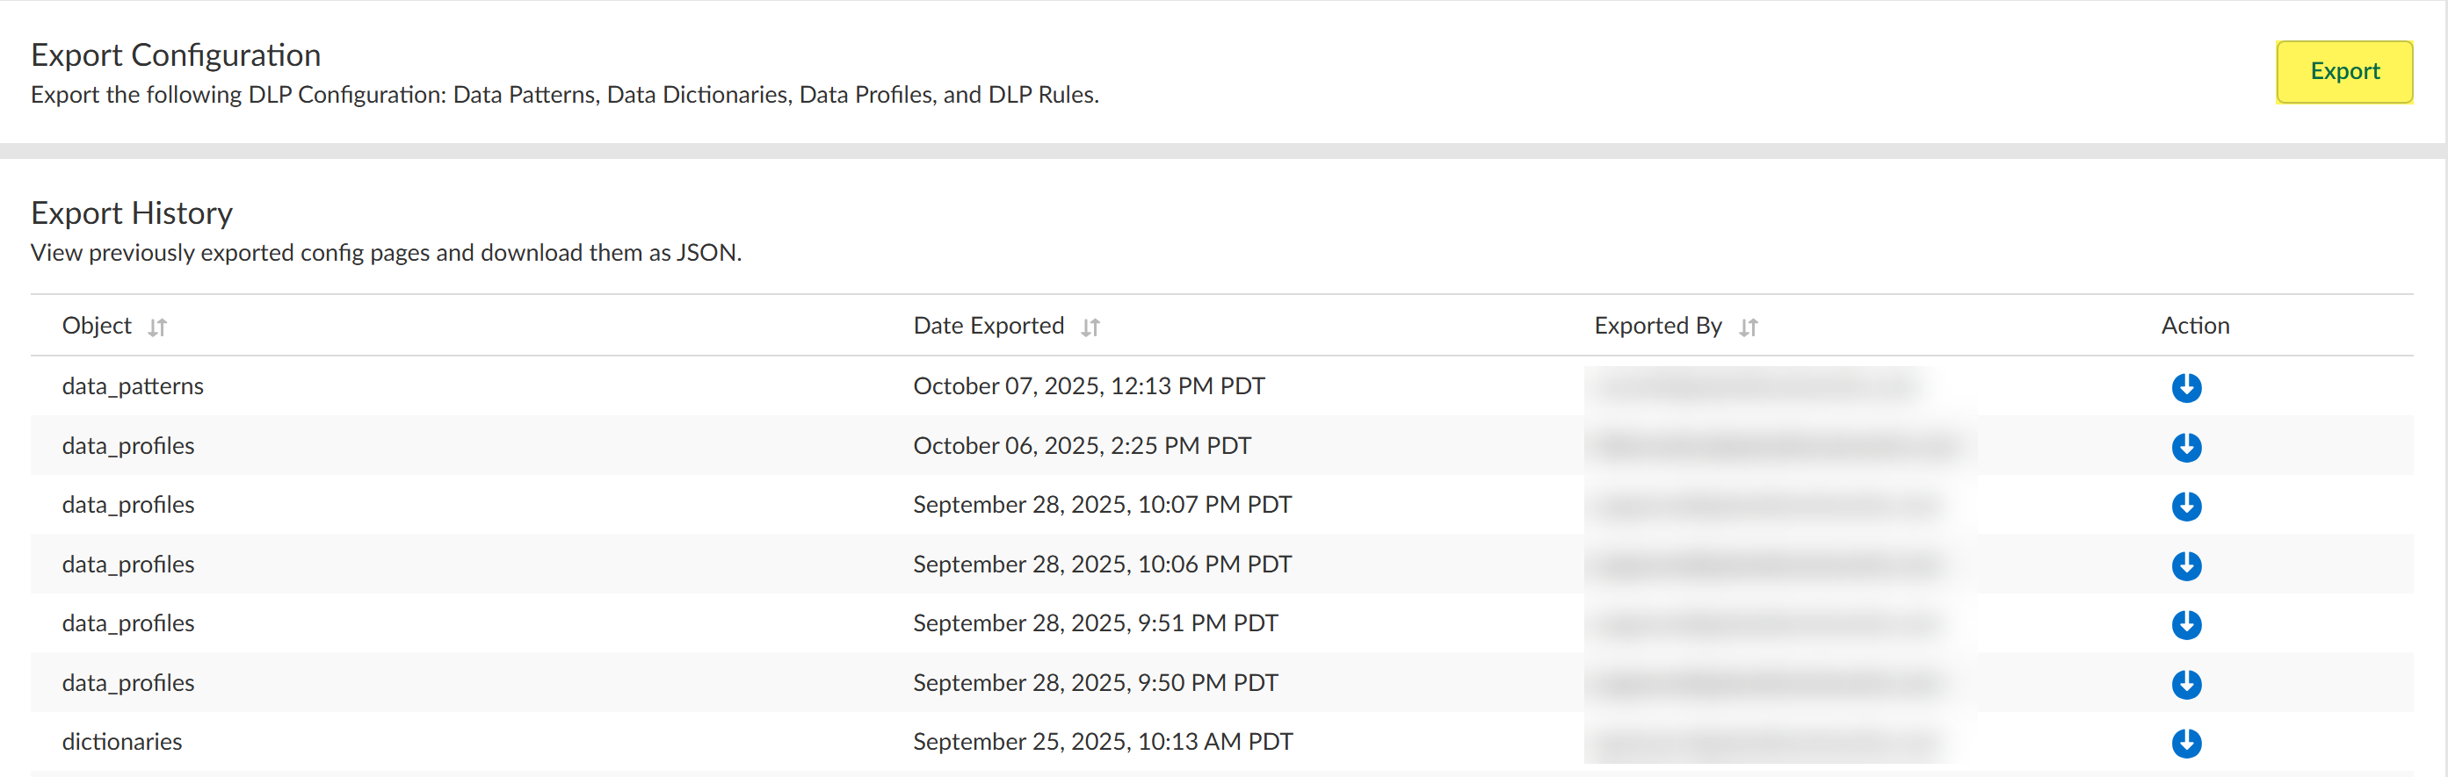Click the yellow Export button
The height and width of the screenshot is (777, 2448).
[x=2343, y=71]
